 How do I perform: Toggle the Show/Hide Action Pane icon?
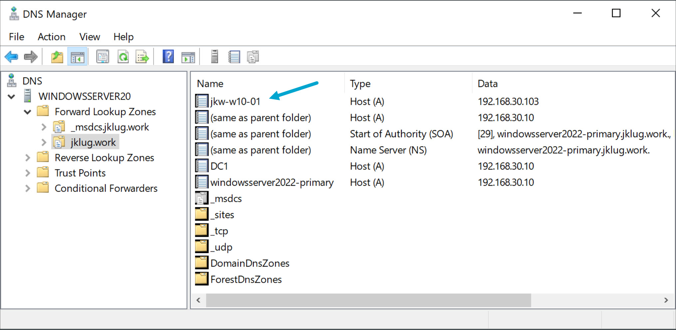[x=188, y=56]
